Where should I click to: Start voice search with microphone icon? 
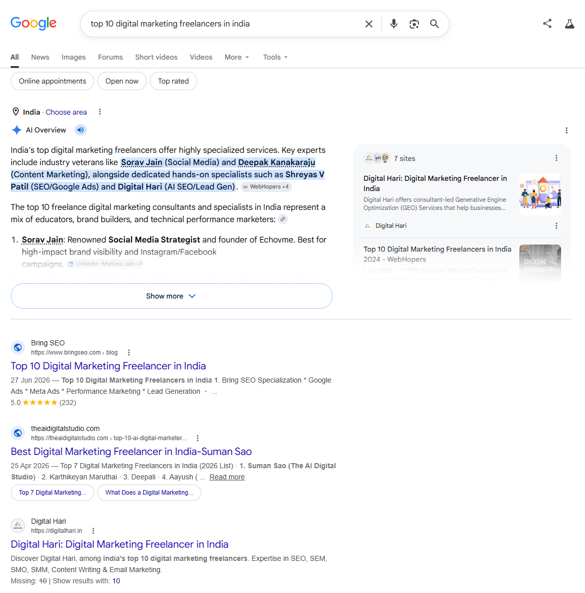coord(393,24)
